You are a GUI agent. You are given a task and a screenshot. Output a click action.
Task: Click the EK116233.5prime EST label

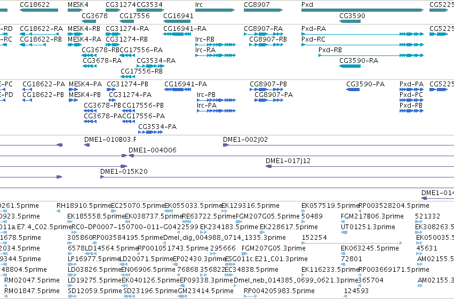pyautogui.click(x=330, y=270)
